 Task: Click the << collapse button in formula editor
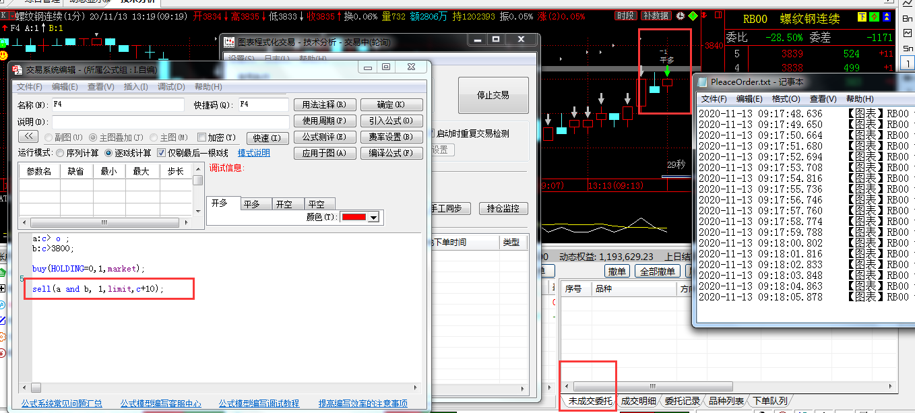tap(28, 137)
